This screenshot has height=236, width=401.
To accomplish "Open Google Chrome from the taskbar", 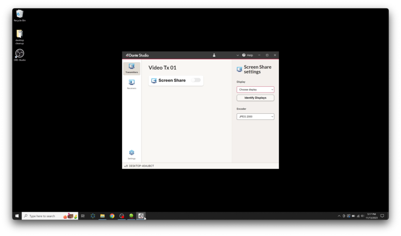I will [x=112, y=216].
